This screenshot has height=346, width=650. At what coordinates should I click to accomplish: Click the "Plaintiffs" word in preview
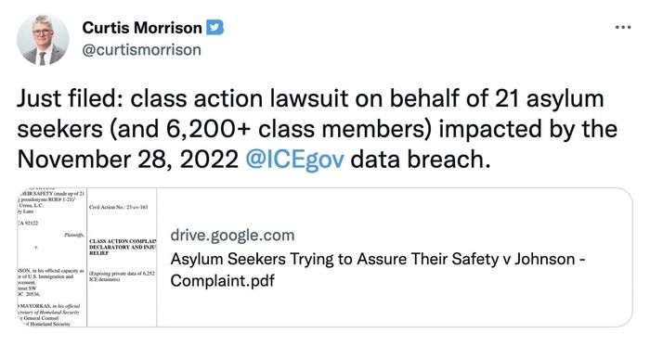coord(73,235)
